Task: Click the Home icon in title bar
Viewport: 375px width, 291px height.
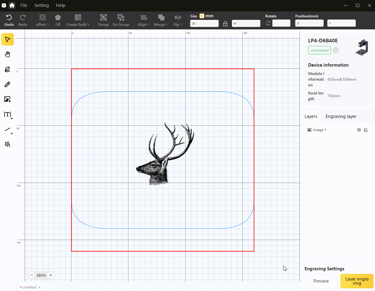Action: [12, 5]
